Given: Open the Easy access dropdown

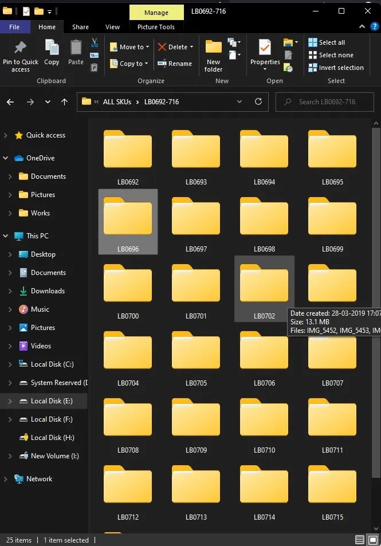Looking at the screenshot, I should click(x=234, y=55).
